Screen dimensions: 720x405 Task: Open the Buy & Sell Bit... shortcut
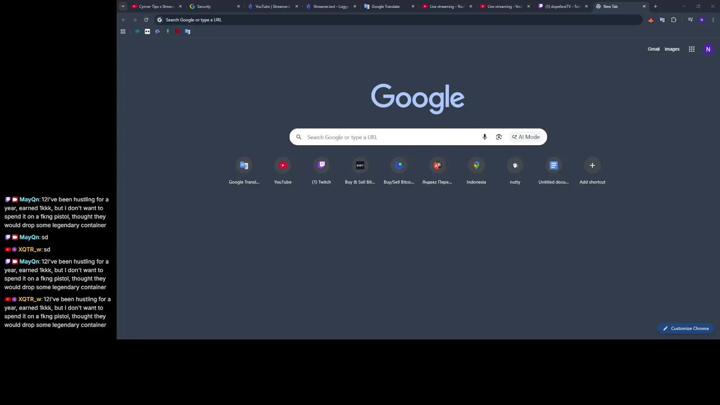[360, 171]
